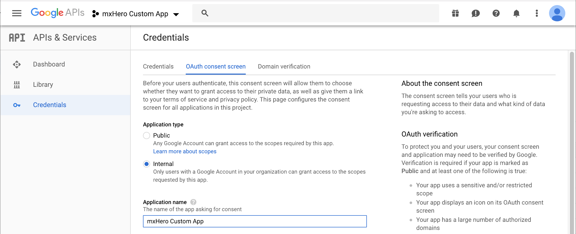Image resolution: width=576 pixels, height=234 pixels.
Task: Switch to the Domain verification tab
Action: (284, 66)
